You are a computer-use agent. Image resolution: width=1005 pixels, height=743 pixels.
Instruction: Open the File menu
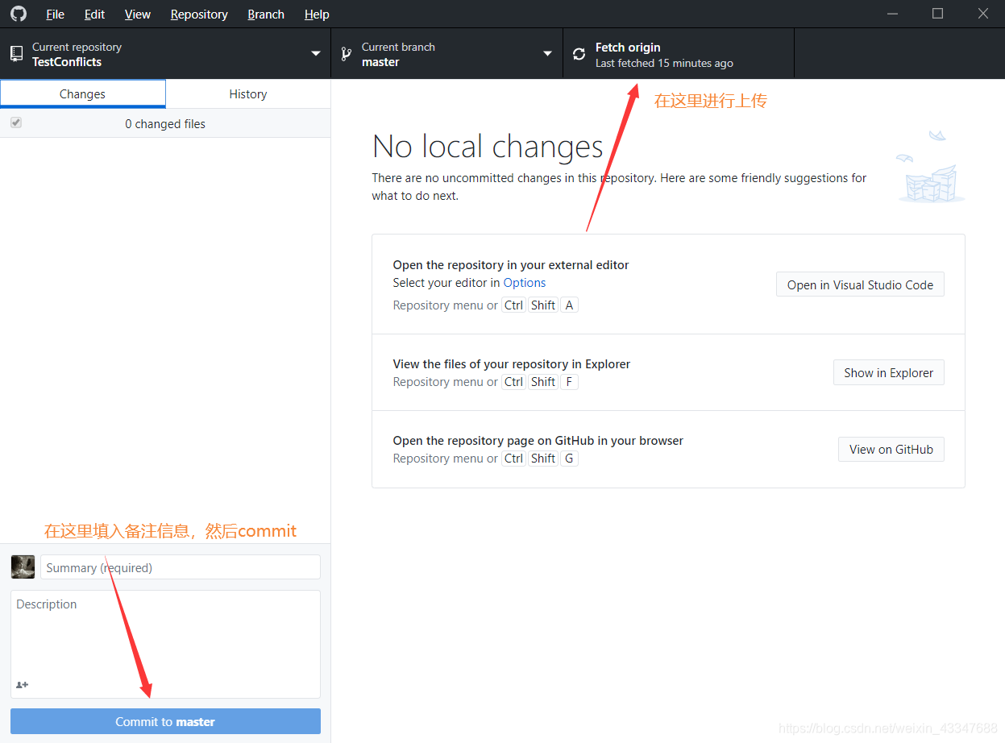click(55, 15)
